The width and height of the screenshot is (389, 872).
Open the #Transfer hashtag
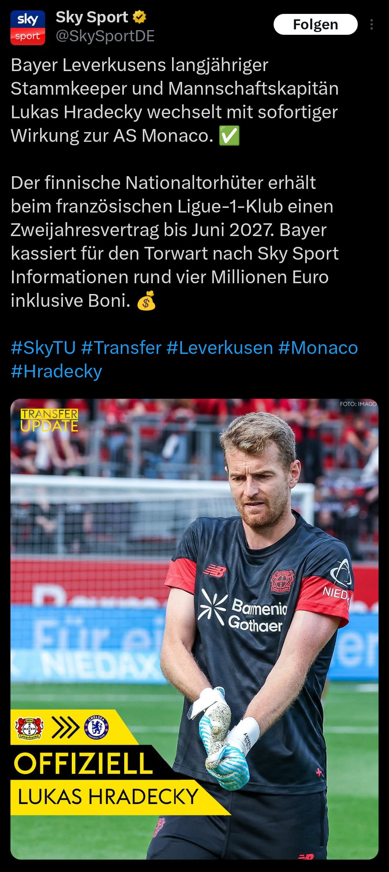pos(121,347)
